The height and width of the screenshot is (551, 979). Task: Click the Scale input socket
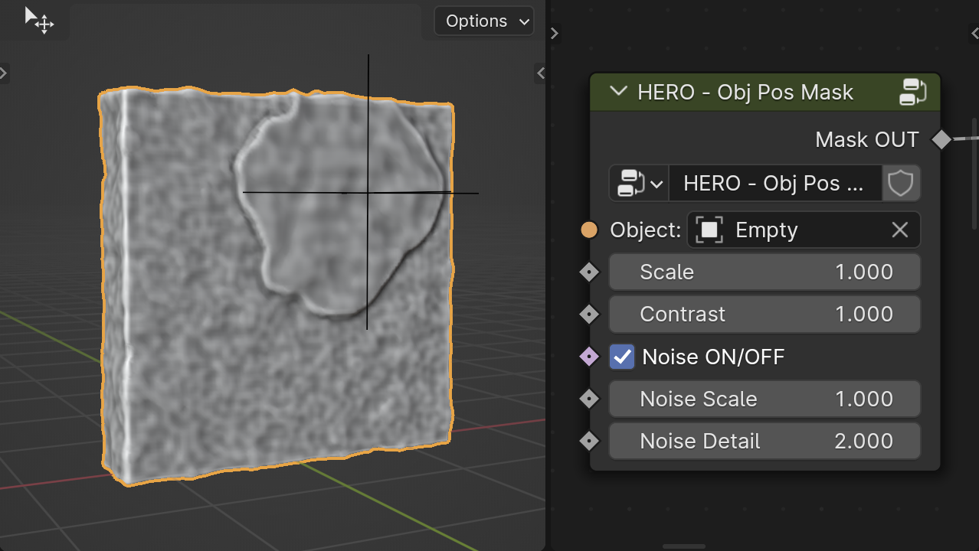point(589,272)
